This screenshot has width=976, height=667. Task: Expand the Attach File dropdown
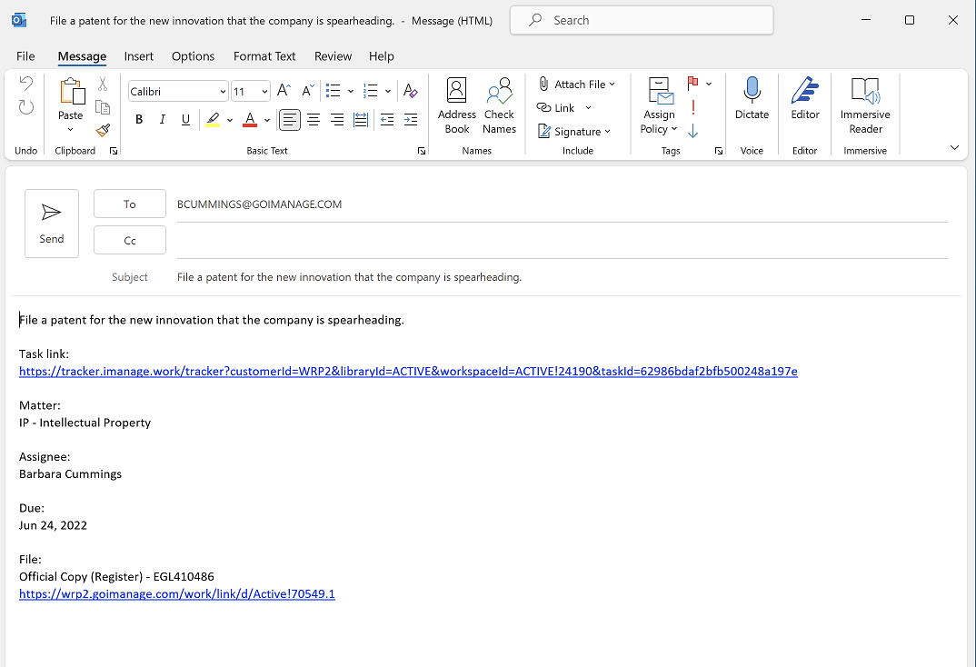tap(612, 85)
